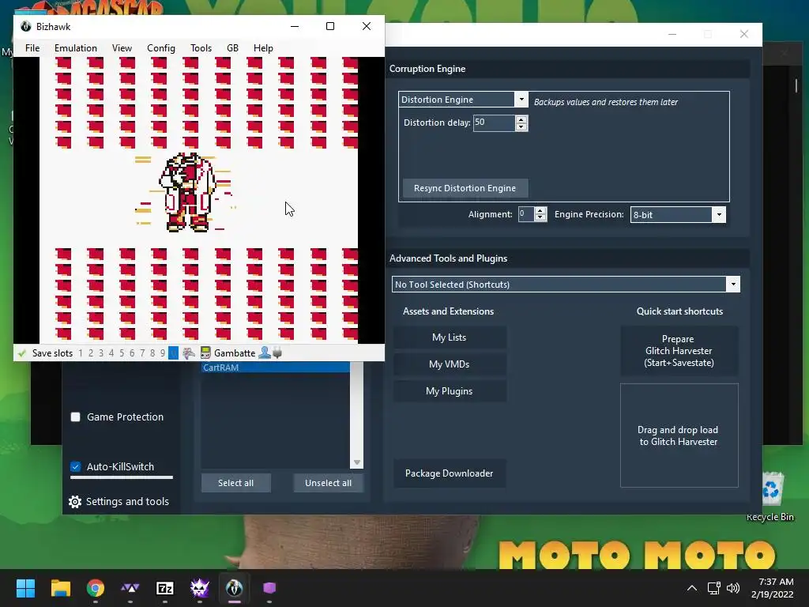Click scroll-down arrow of domain list

[x=357, y=462]
